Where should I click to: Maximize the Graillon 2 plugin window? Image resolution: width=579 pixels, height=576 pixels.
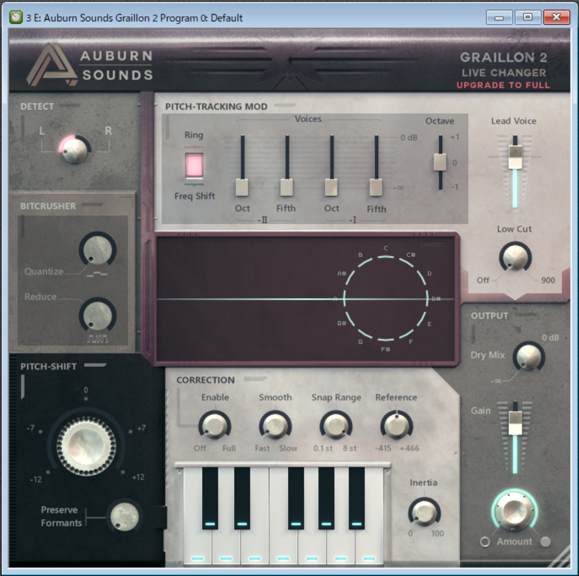528,17
